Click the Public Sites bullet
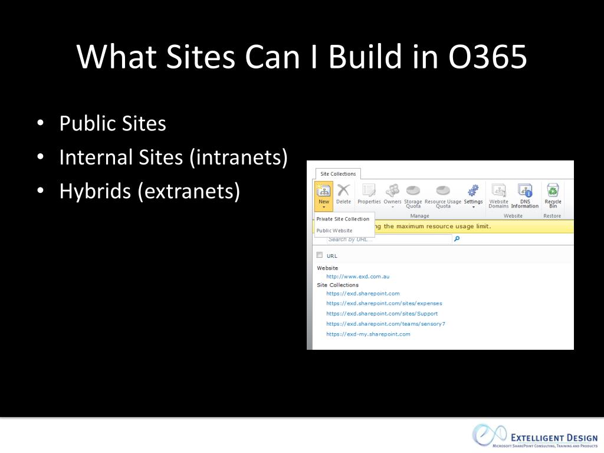Image resolution: width=604 pixels, height=453 pixels. tap(113, 123)
